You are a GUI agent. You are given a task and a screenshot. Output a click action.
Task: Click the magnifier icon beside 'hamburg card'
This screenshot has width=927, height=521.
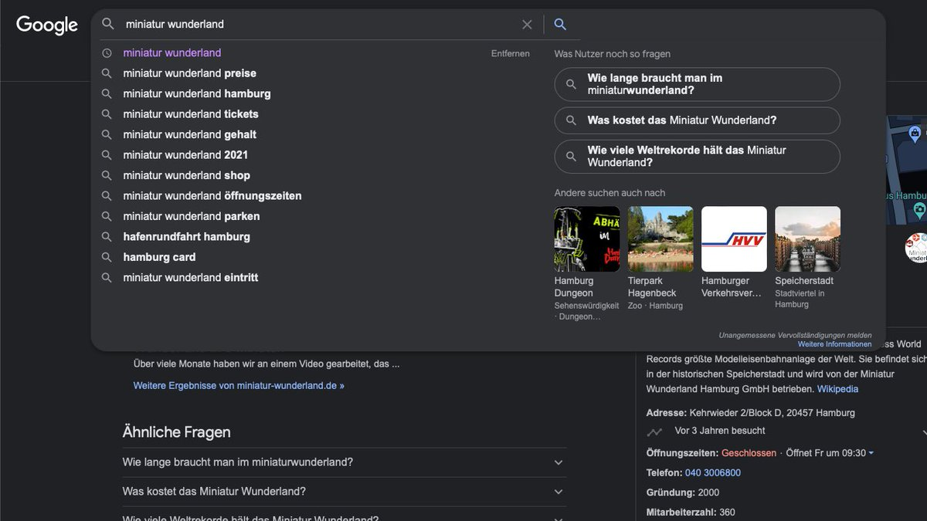(107, 257)
